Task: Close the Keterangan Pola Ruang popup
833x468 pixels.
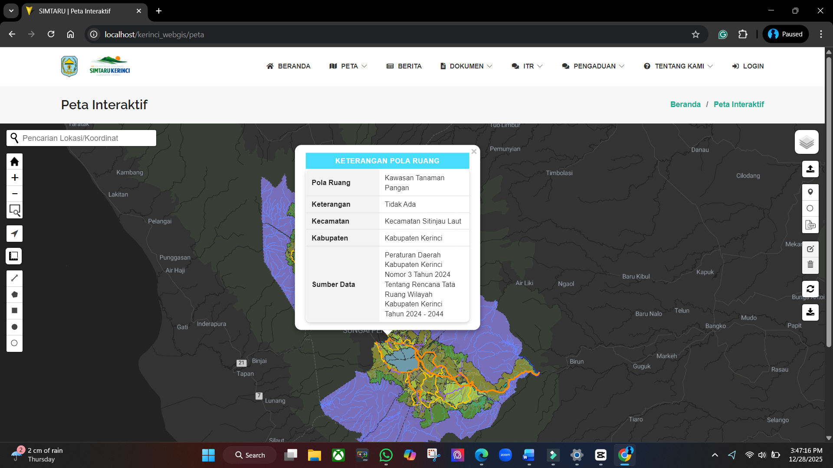Action: coord(474,152)
